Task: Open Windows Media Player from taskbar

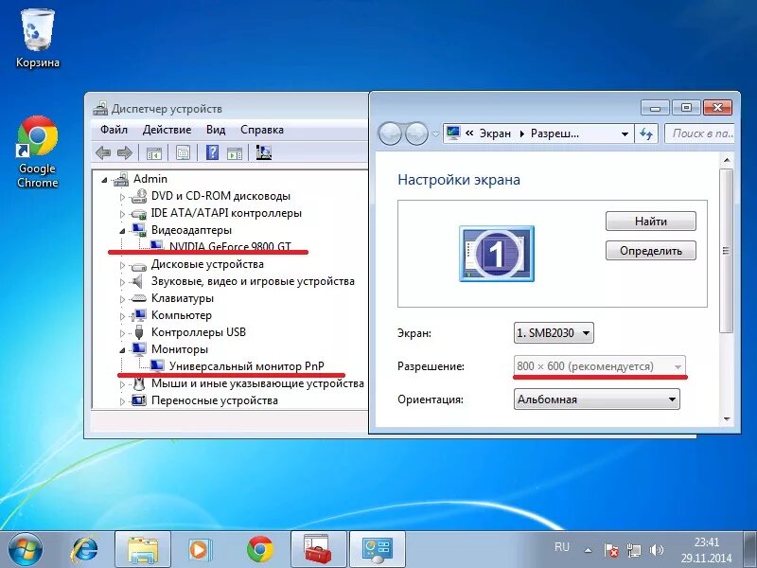Action: pyautogui.click(x=200, y=550)
